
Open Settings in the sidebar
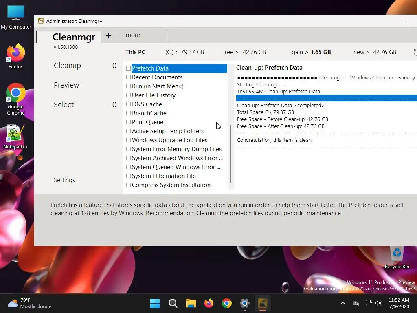(64, 180)
